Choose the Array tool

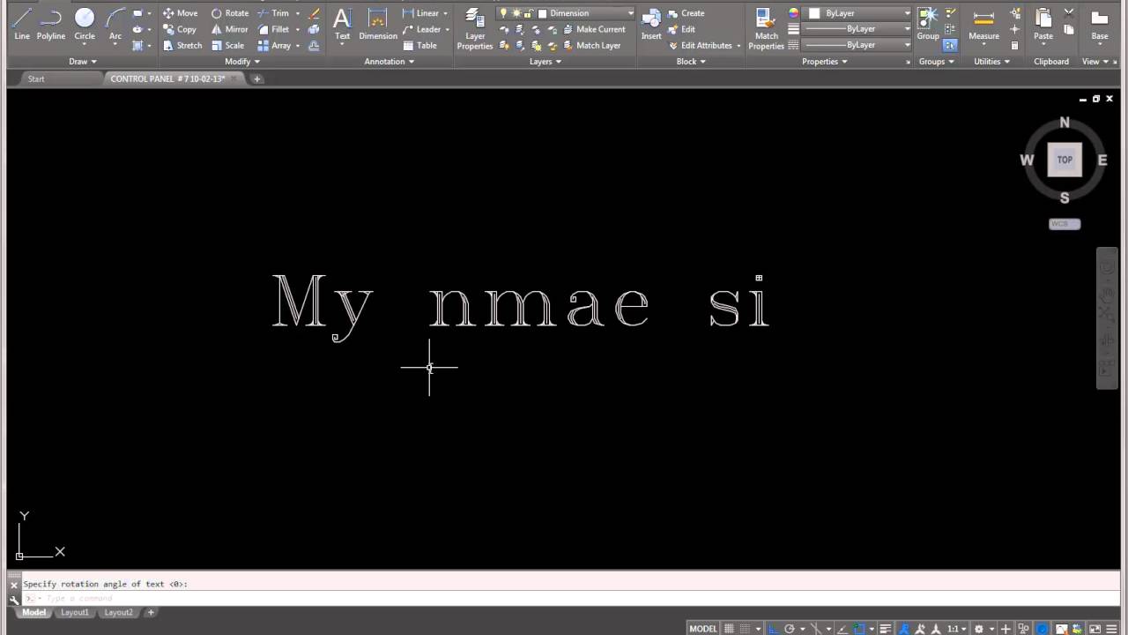pos(275,45)
